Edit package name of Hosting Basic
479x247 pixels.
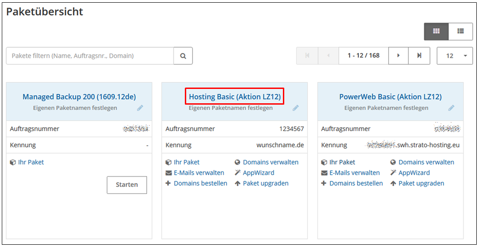295,108
